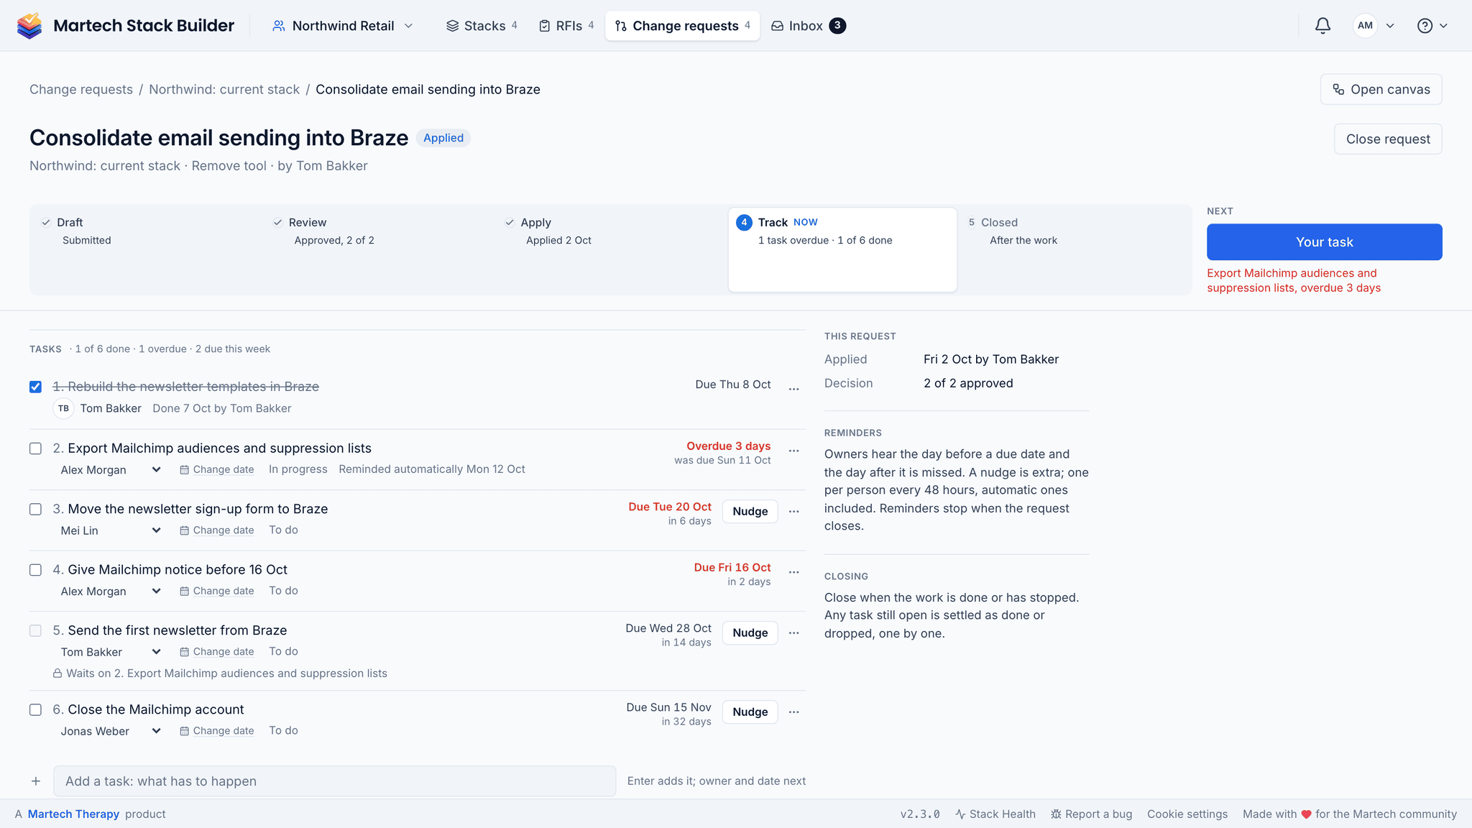Click the TB avatar for Tom Bakker

64,408
